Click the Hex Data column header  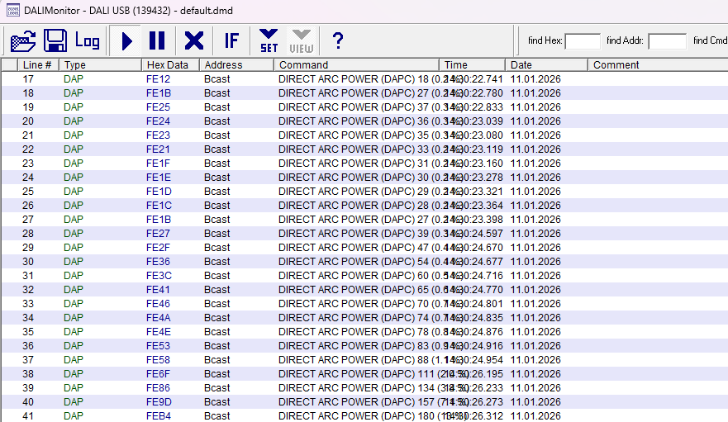(169, 65)
